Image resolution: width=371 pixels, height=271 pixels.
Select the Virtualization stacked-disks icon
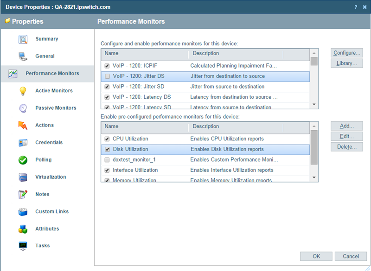point(23,177)
